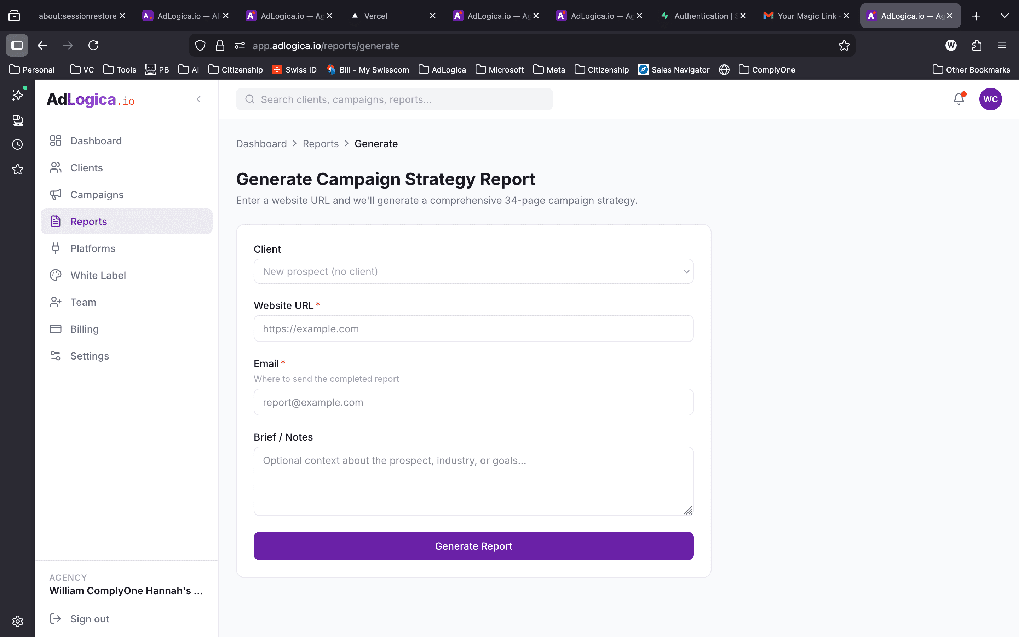Click the shield icon in the address bar
This screenshot has width=1019, height=637.
tap(200, 45)
